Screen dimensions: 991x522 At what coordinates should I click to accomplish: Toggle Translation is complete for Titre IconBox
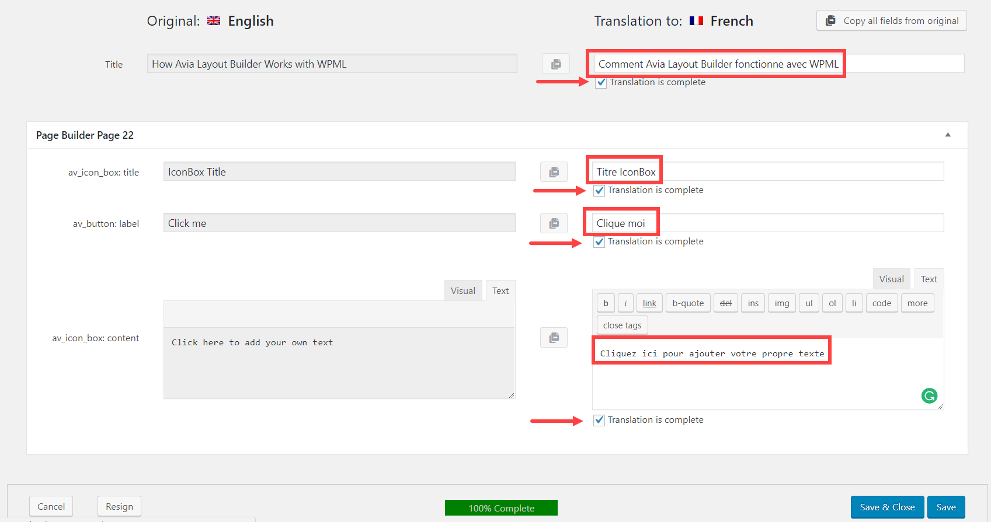click(599, 190)
